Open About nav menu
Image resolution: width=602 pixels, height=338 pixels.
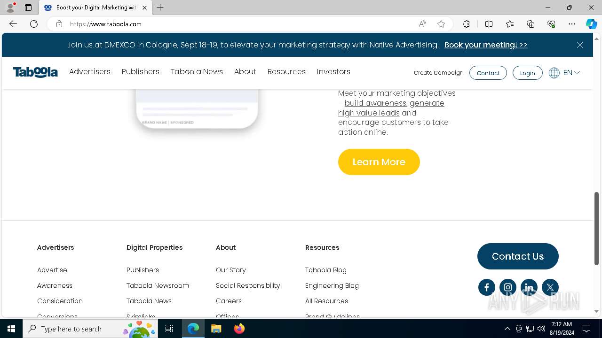[x=245, y=72]
